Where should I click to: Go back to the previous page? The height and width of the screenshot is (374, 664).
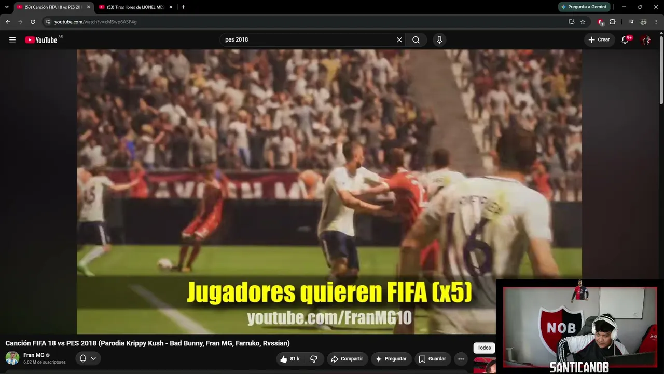pos(8,22)
